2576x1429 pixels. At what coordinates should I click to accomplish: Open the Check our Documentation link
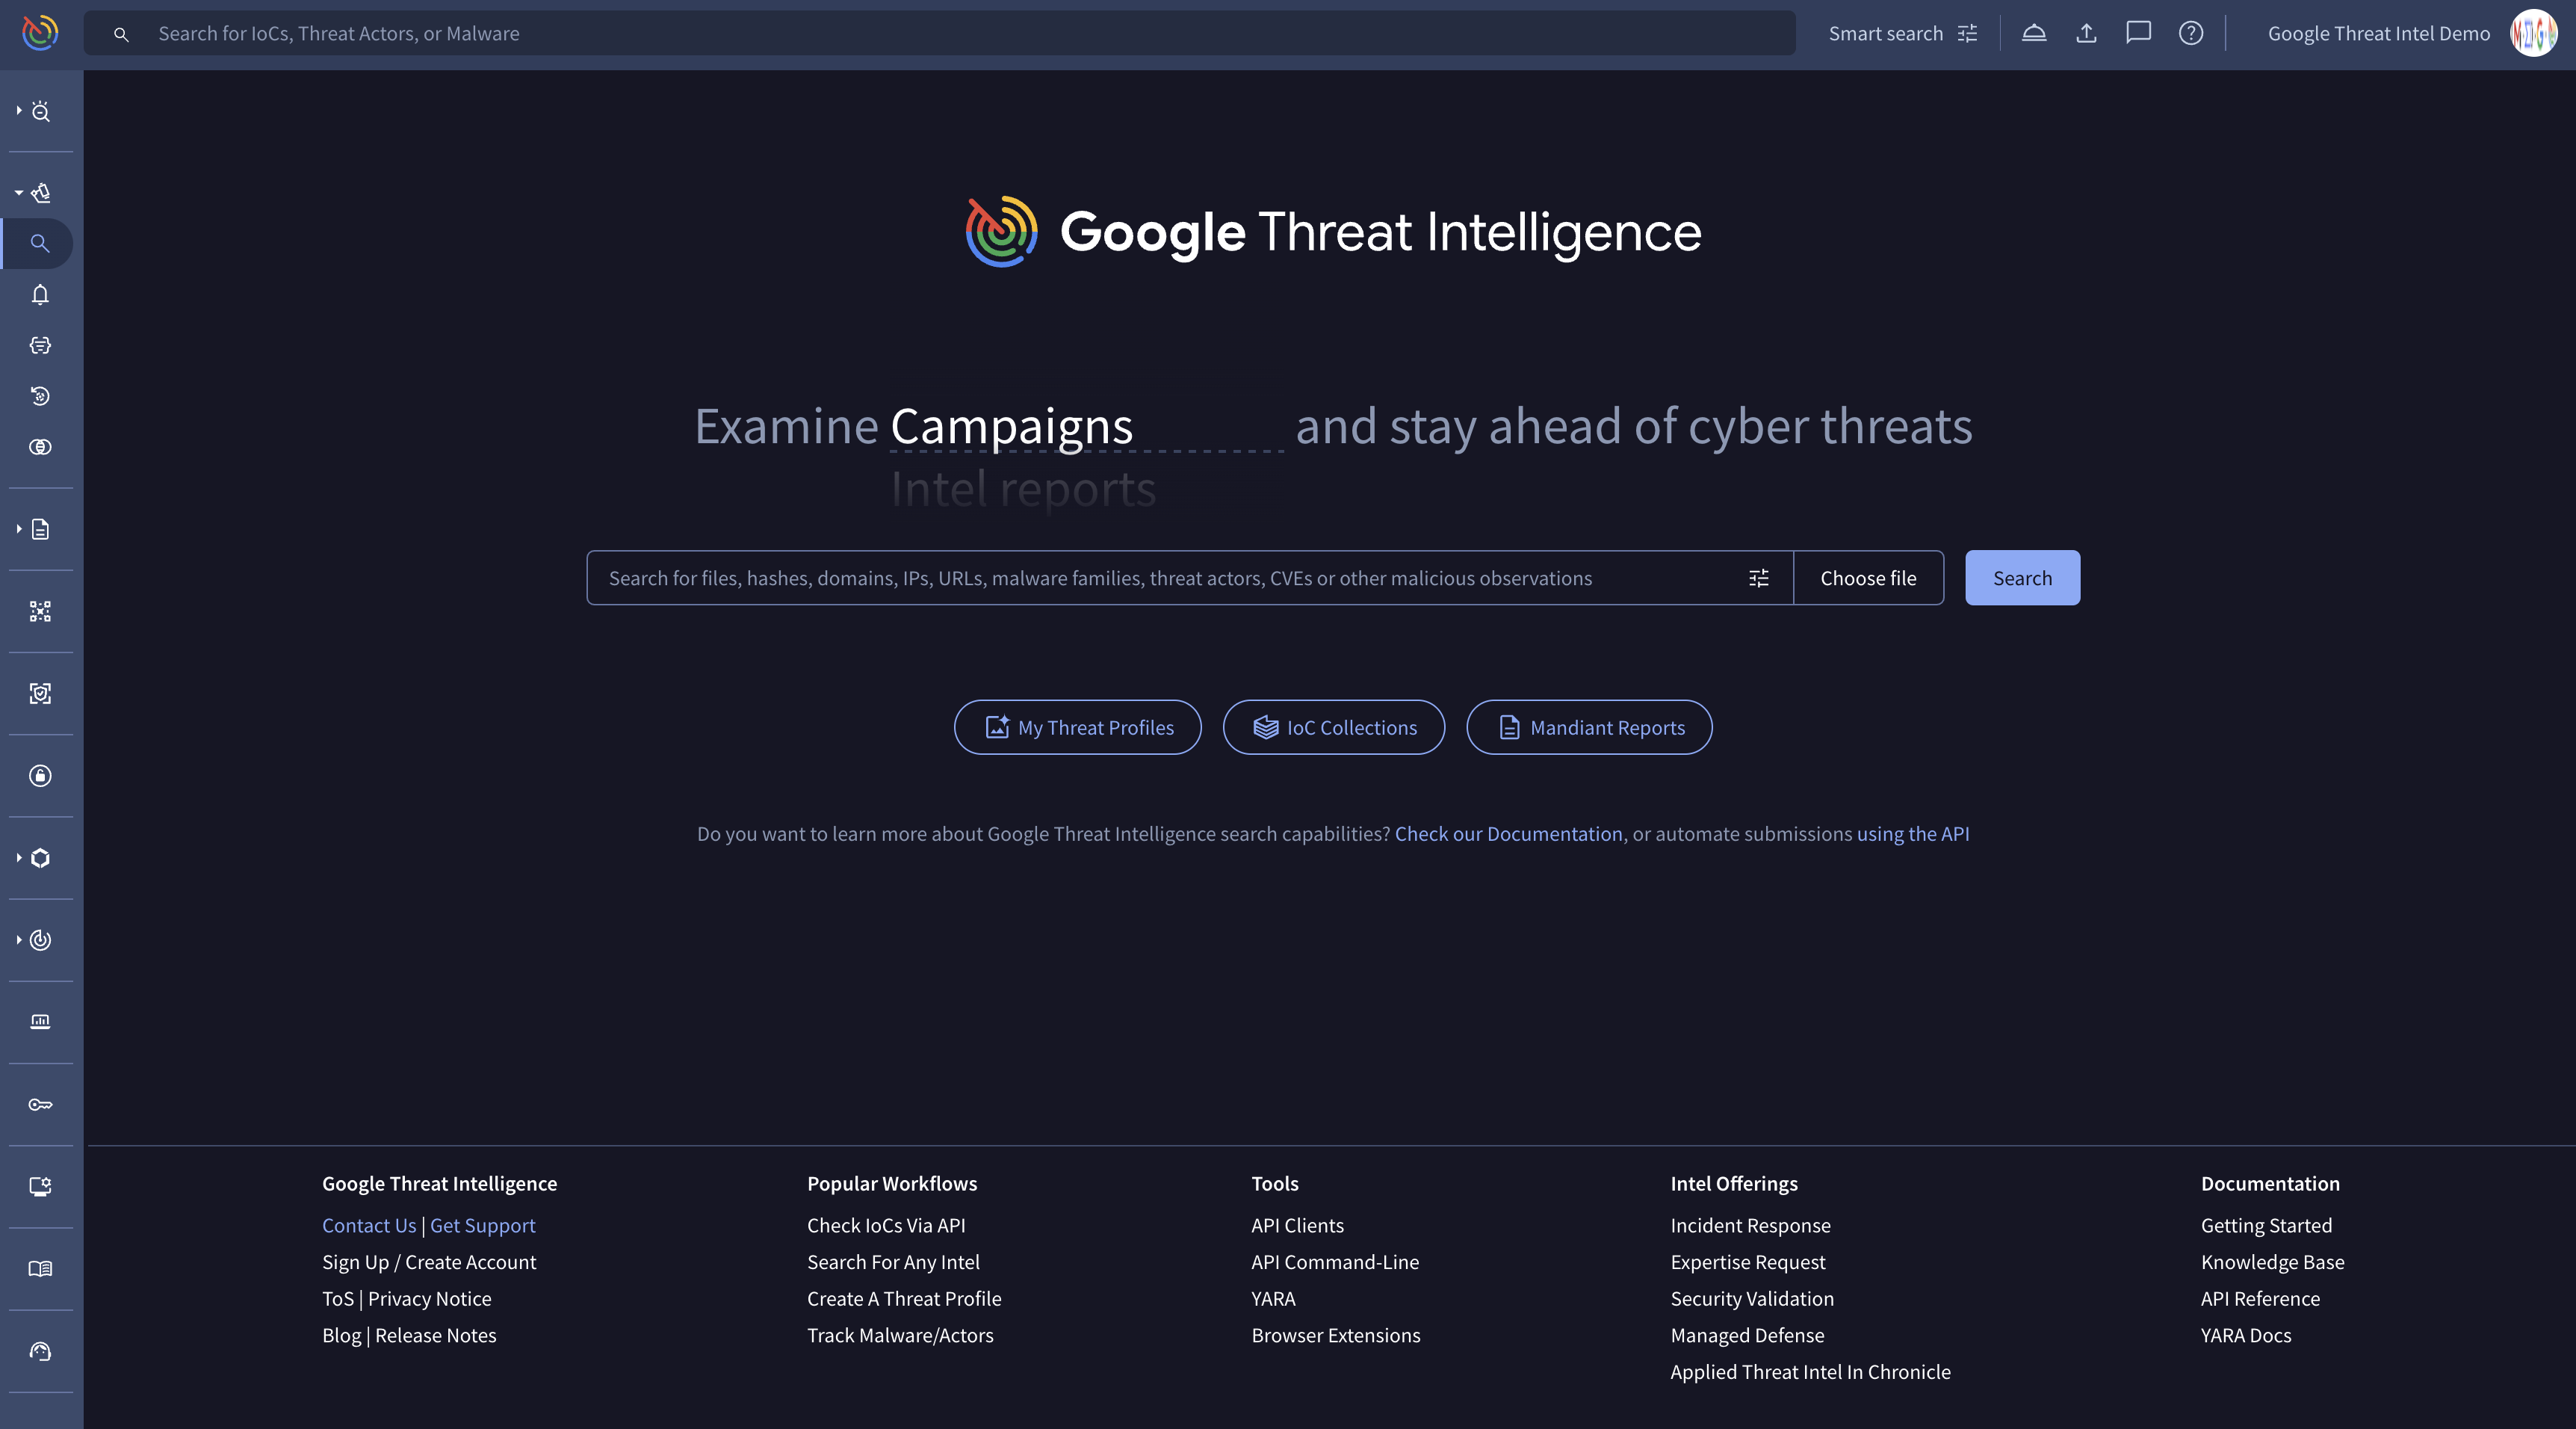click(x=1508, y=833)
